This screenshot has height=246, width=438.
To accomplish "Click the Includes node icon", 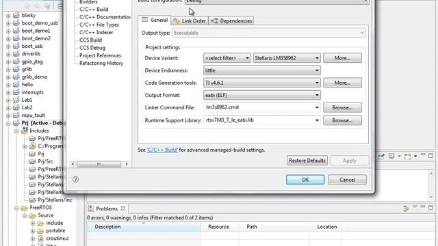I will click(25, 131).
